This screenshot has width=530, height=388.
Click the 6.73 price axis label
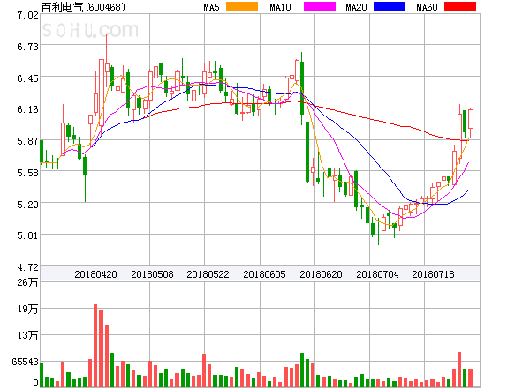pos(27,47)
